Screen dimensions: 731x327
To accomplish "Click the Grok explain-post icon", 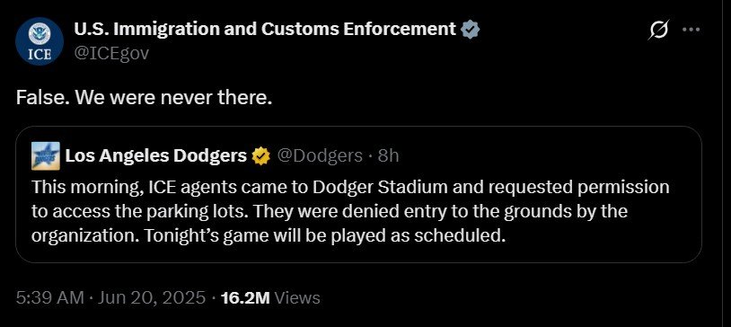I will point(659,30).
